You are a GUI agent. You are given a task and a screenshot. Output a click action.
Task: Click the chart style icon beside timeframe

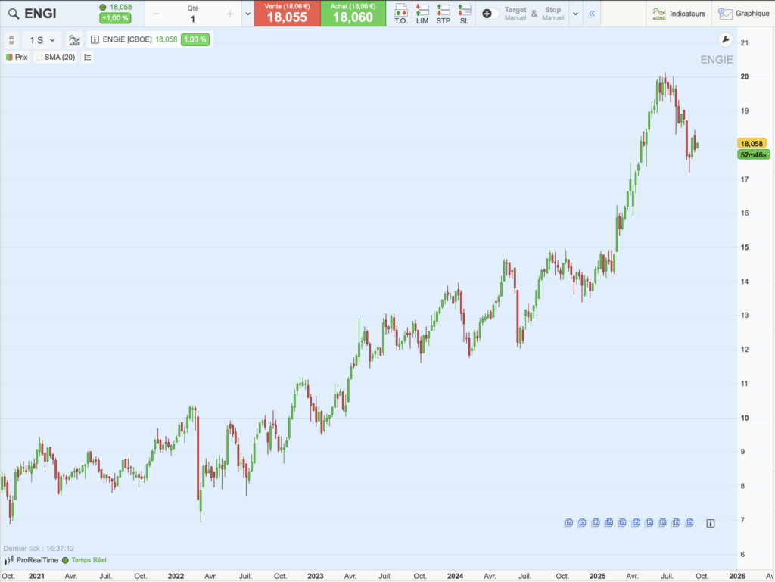point(74,39)
